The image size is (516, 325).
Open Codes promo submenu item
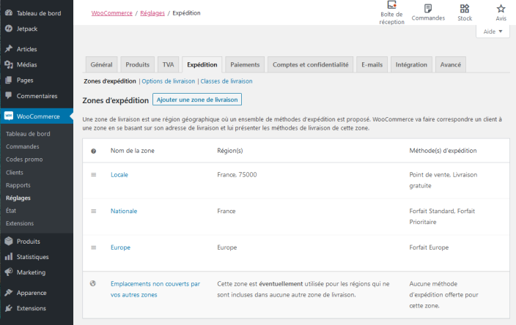pyautogui.click(x=24, y=160)
